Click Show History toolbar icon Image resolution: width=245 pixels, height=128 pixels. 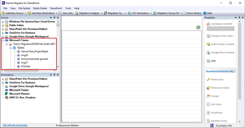185,13
